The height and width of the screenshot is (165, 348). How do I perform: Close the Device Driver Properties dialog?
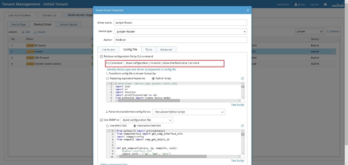coord(248,10)
